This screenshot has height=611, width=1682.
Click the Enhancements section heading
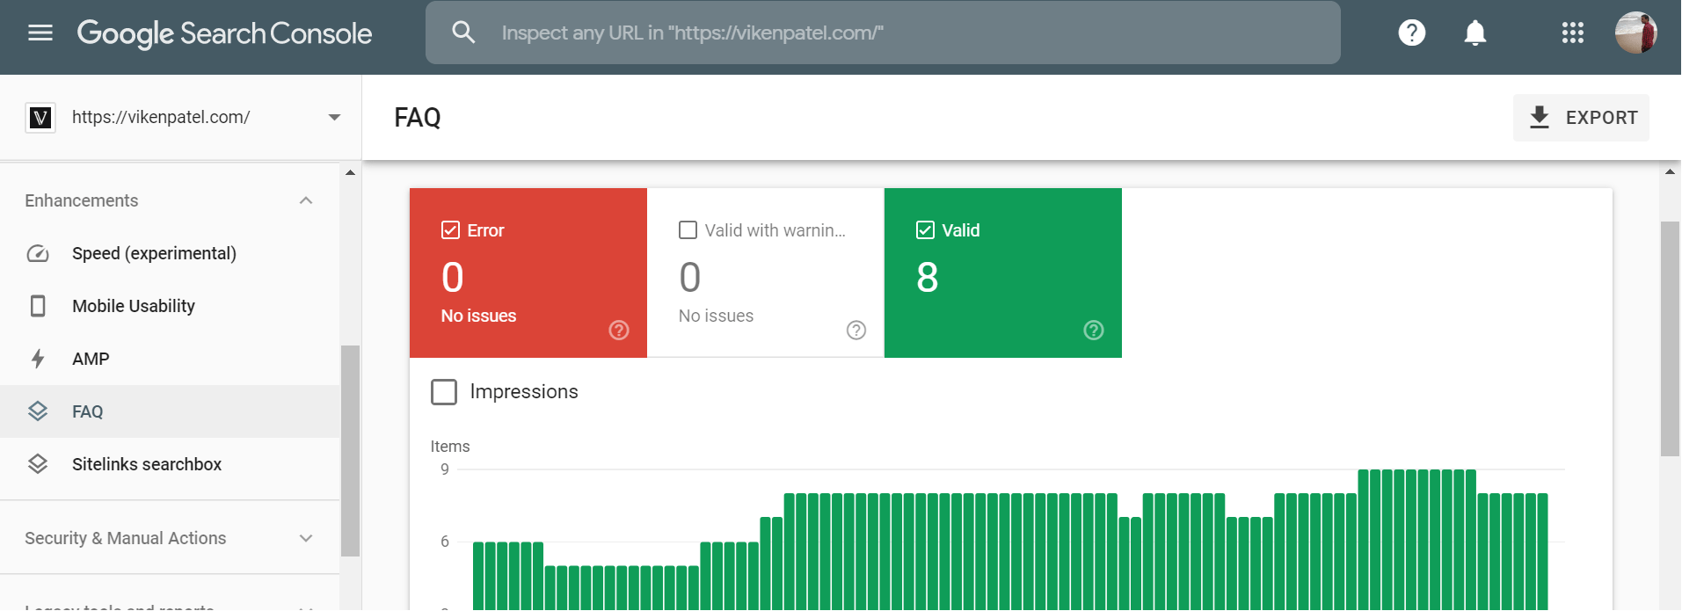(82, 200)
